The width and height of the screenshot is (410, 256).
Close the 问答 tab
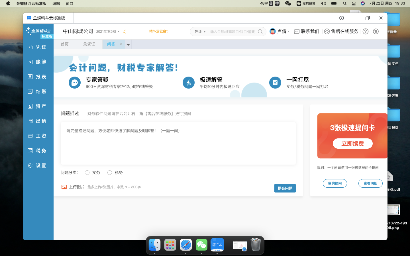121,44
